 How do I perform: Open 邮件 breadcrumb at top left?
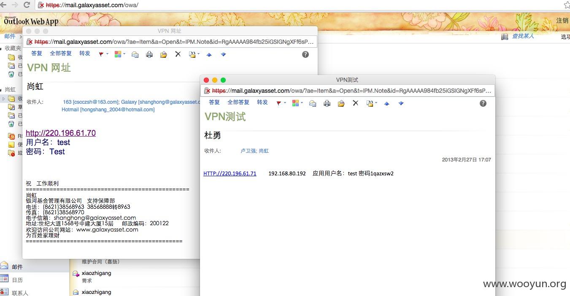(x=10, y=37)
